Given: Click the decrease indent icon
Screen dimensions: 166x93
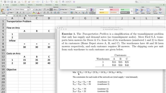Looking at the screenshot, I should [55, 13].
